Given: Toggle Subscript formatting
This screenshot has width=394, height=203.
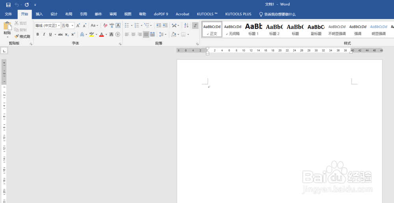Looking at the screenshot, I should (67, 34).
